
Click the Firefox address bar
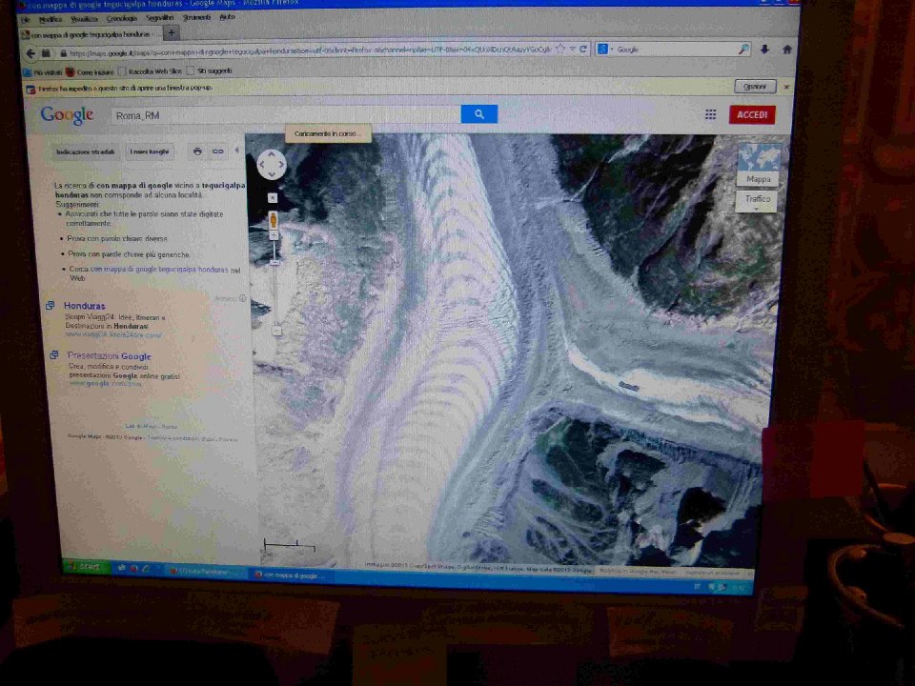(308, 51)
